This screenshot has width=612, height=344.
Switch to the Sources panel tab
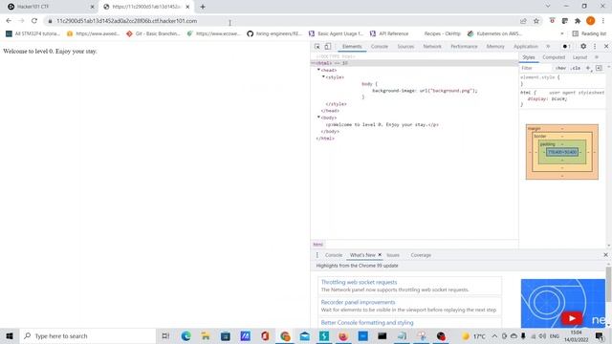(405, 47)
